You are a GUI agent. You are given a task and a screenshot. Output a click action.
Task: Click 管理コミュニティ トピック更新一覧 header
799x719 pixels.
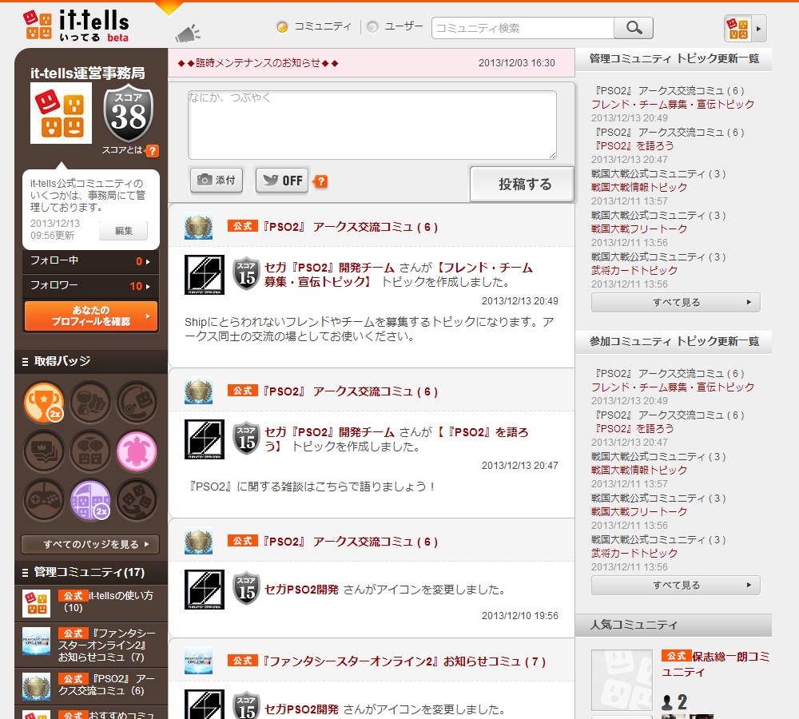pyautogui.click(x=673, y=59)
